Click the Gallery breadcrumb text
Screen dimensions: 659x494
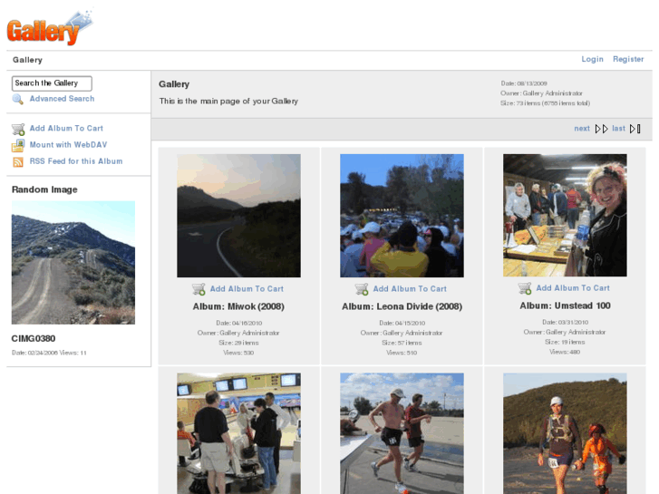click(27, 60)
